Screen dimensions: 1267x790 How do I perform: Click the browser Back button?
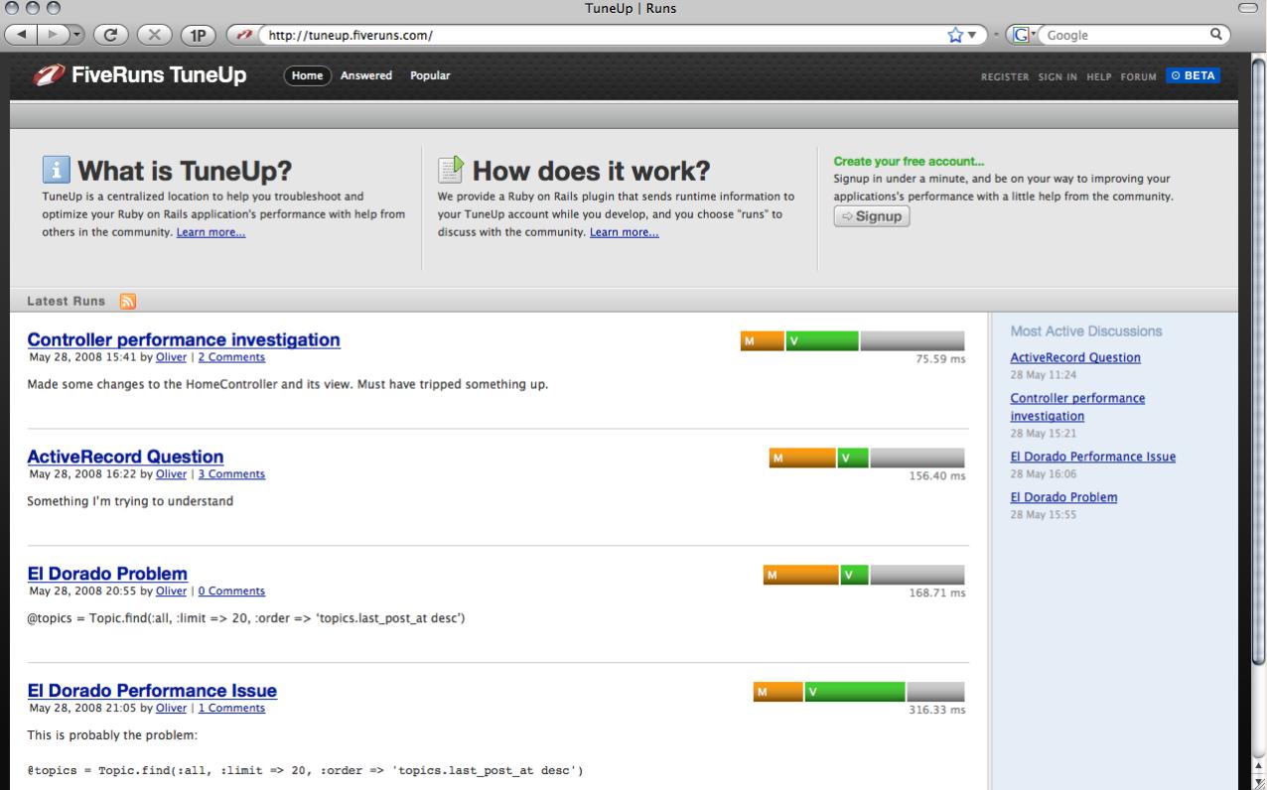click(x=21, y=35)
